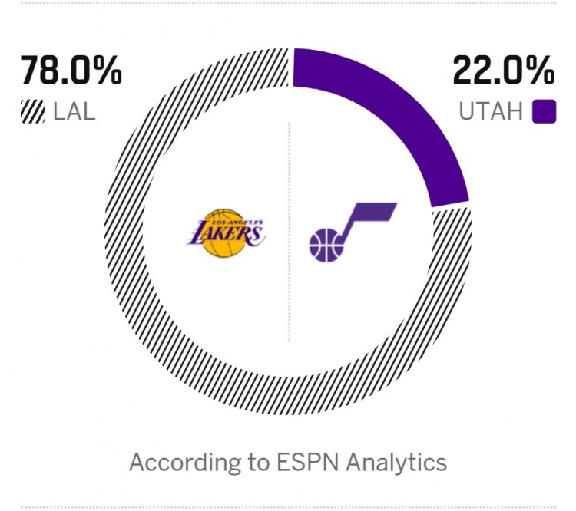Click the LAL team label
This screenshot has width=576, height=511.
pos(74,112)
